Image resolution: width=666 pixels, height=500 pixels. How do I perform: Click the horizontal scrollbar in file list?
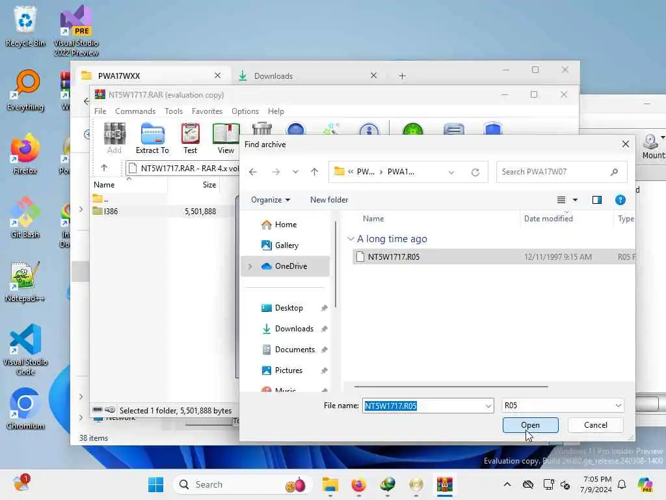[451, 387]
